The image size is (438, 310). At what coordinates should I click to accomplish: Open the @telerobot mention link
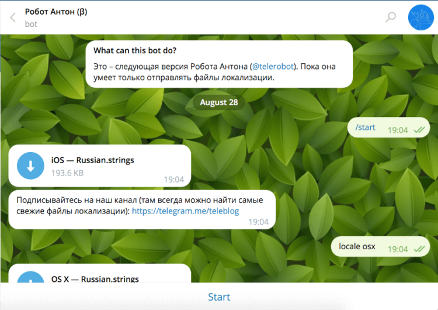point(273,66)
